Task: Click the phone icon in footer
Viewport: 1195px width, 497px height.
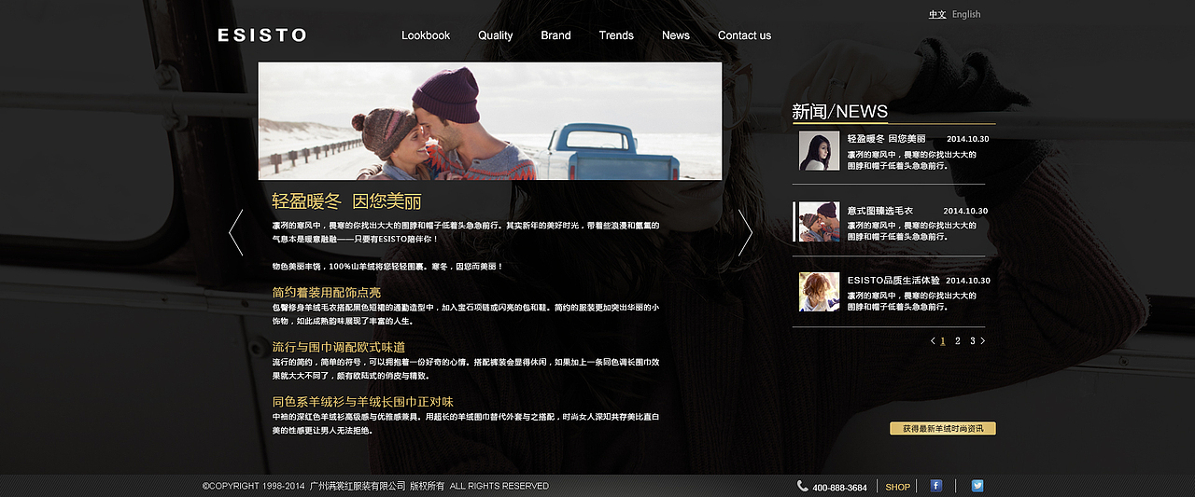Action: (x=803, y=486)
